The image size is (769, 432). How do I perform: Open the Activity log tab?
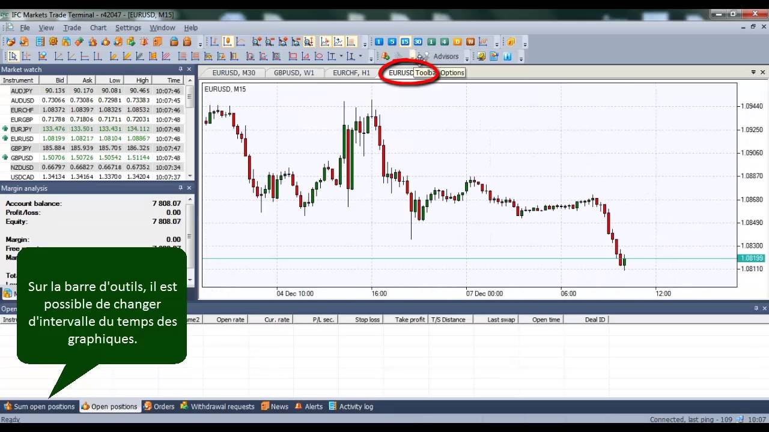click(x=351, y=406)
